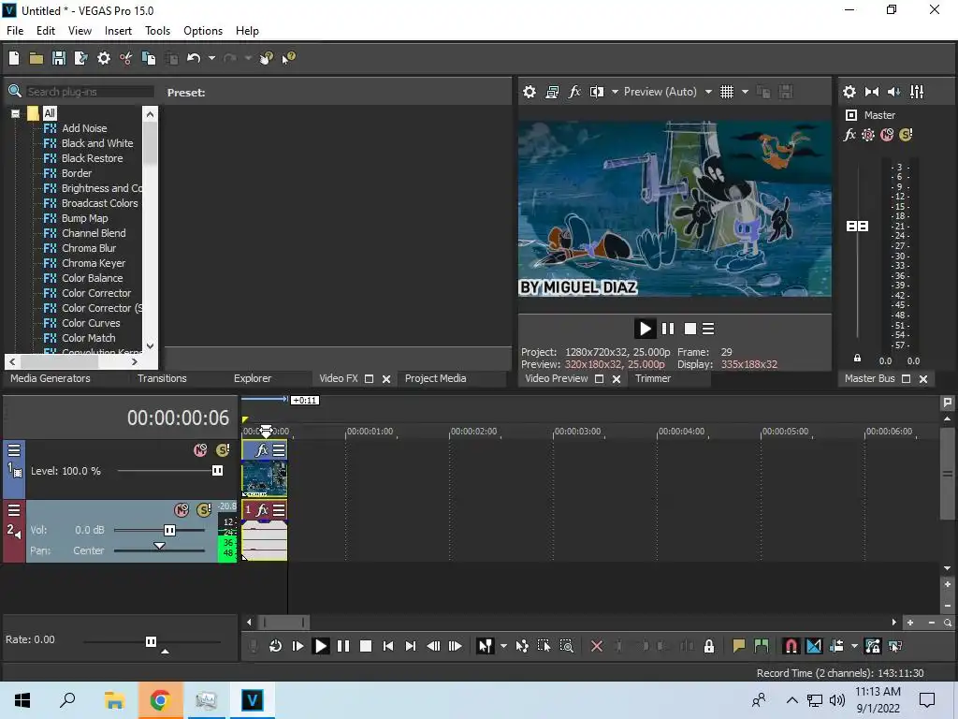Image resolution: width=958 pixels, height=719 pixels.
Task: Click the preview Overlays grid icon
Action: coord(726,92)
